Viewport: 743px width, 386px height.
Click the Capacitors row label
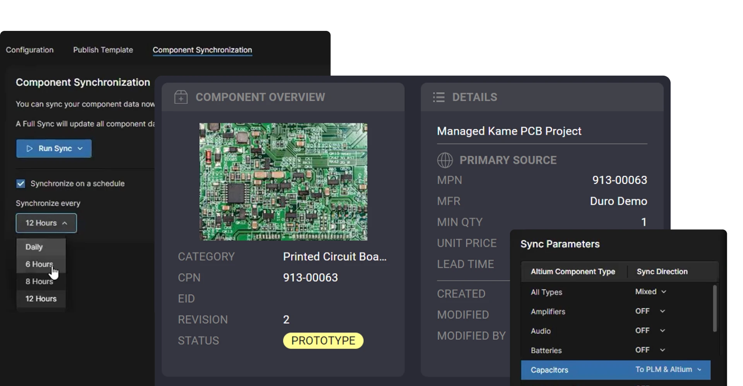pos(550,370)
